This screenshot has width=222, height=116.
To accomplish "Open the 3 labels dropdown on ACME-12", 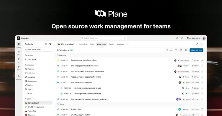I will point(186,83).
